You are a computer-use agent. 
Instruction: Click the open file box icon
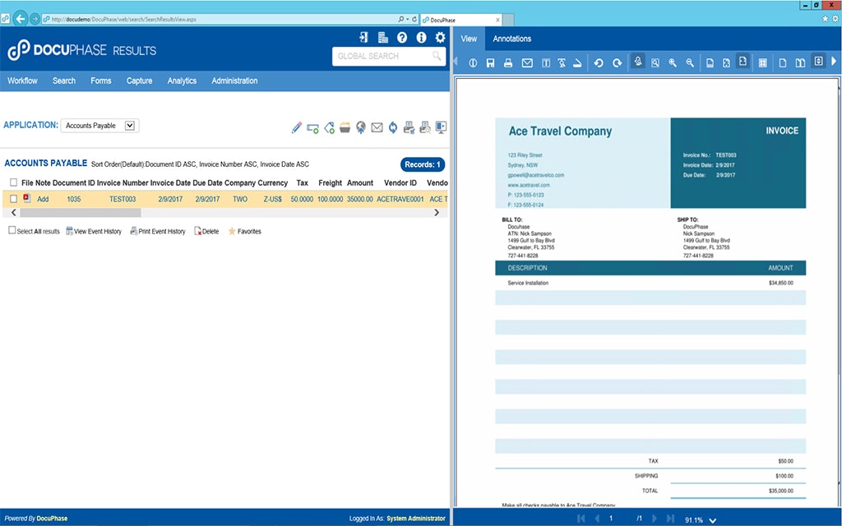(x=345, y=127)
